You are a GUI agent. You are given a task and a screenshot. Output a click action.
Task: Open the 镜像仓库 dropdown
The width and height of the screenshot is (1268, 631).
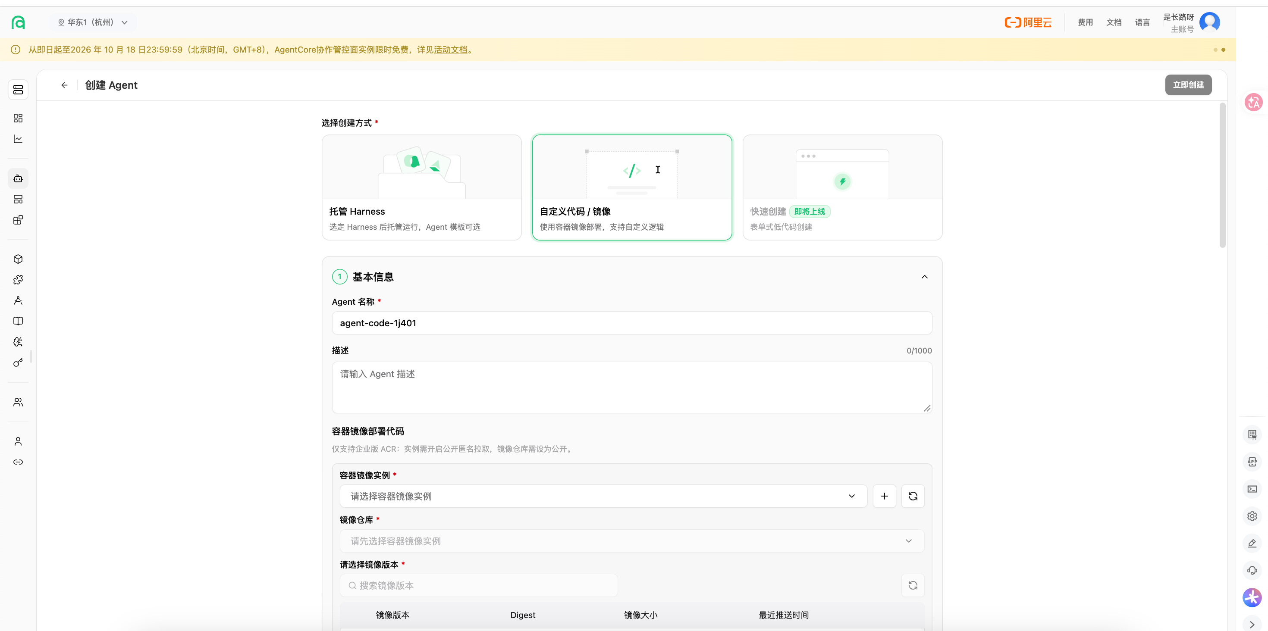tap(632, 541)
